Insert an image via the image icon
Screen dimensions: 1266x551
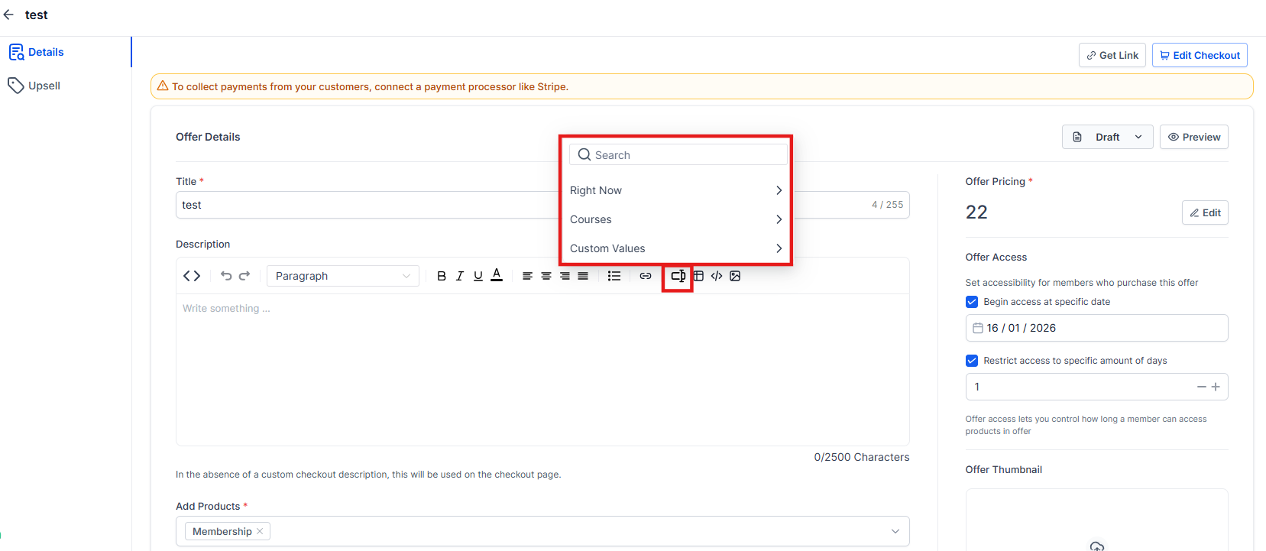735,276
